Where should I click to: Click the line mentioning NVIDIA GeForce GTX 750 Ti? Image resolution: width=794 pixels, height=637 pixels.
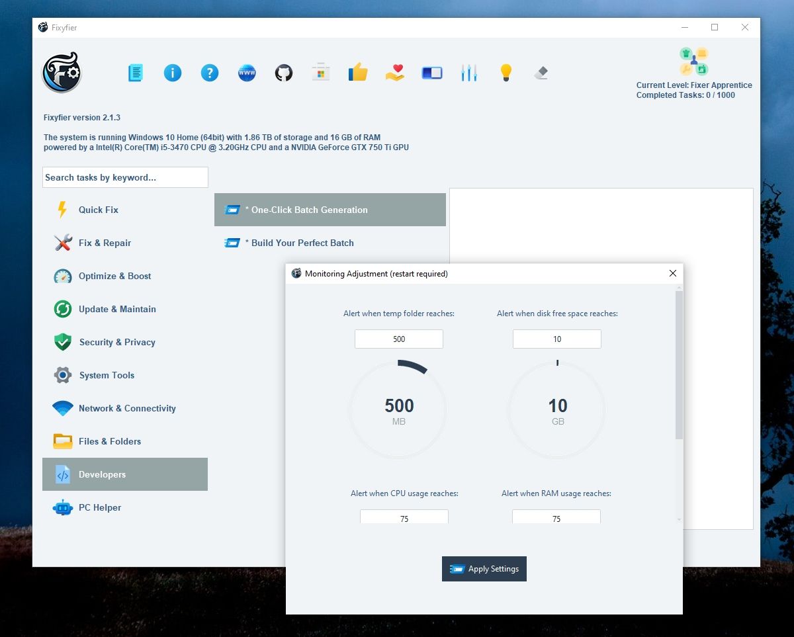226,148
